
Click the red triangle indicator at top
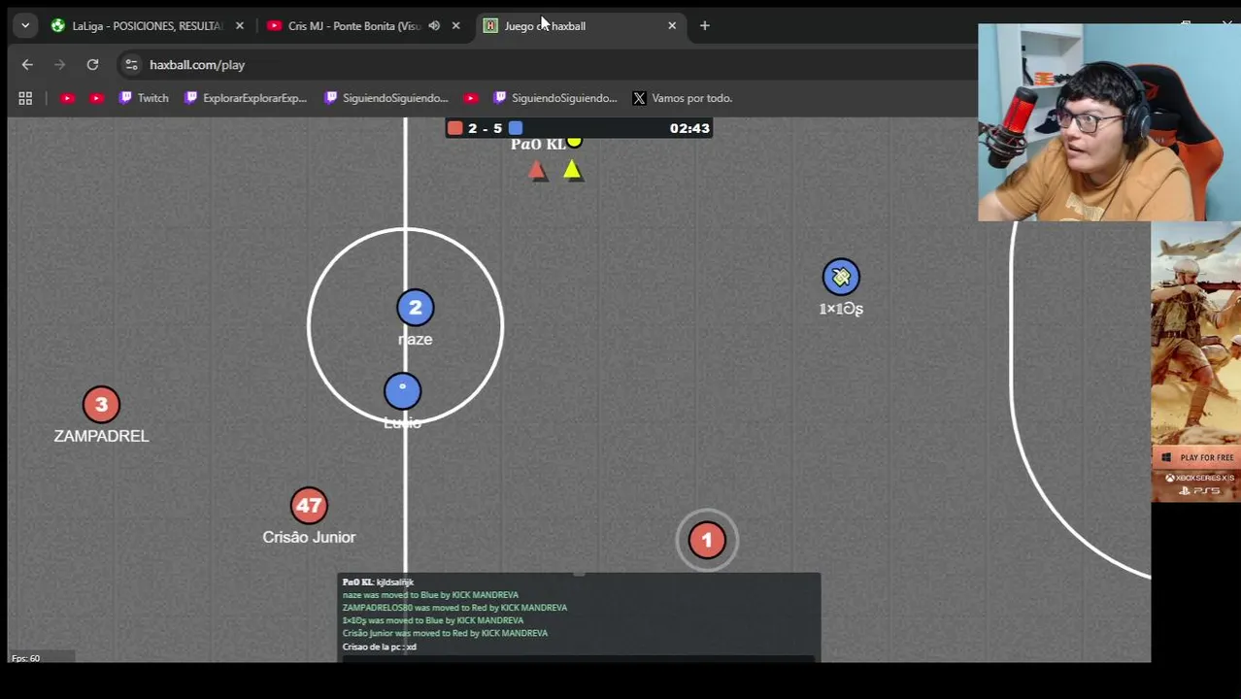[537, 172]
